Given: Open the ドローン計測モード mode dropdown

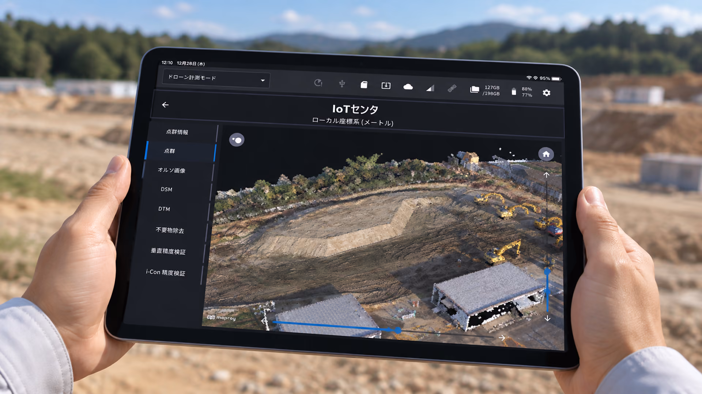Looking at the screenshot, I should (x=216, y=79).
